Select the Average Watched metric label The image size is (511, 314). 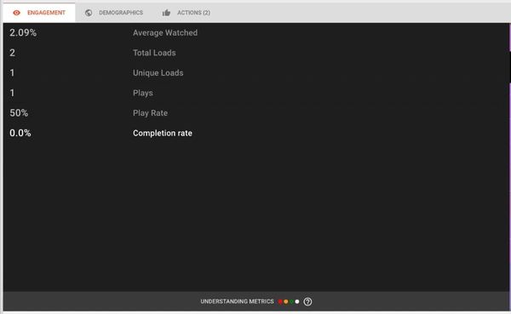point(165,32)
